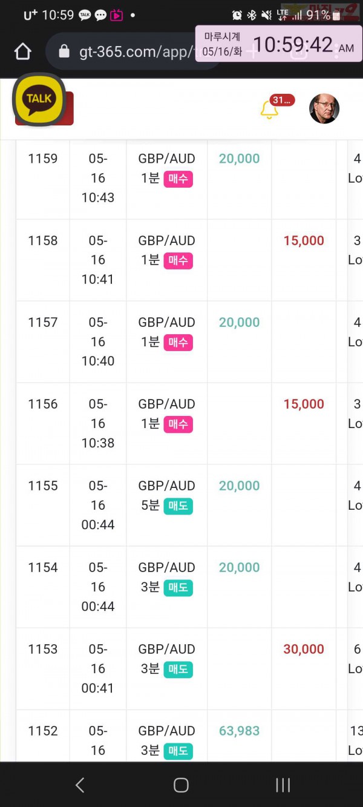Tap the Android back navigation button
This screenshot has width=363, height=807.
tap(80, 785)
